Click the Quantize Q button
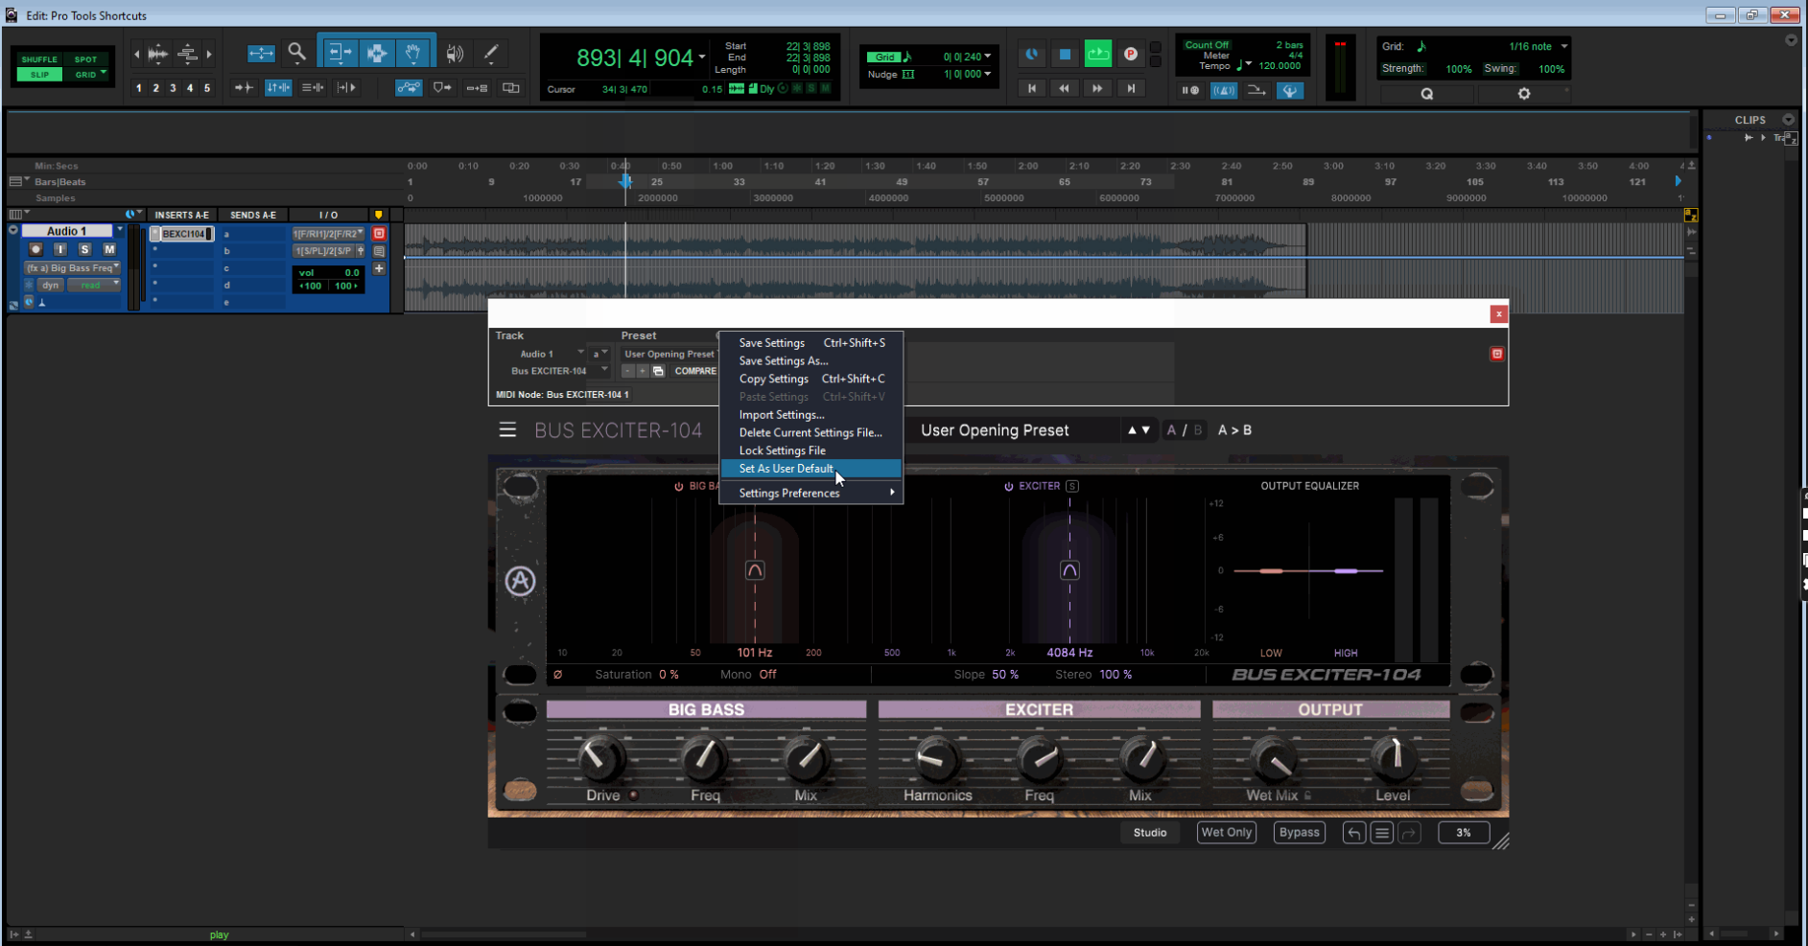Screen dimensions: 1808x946 click(1427, 94)
